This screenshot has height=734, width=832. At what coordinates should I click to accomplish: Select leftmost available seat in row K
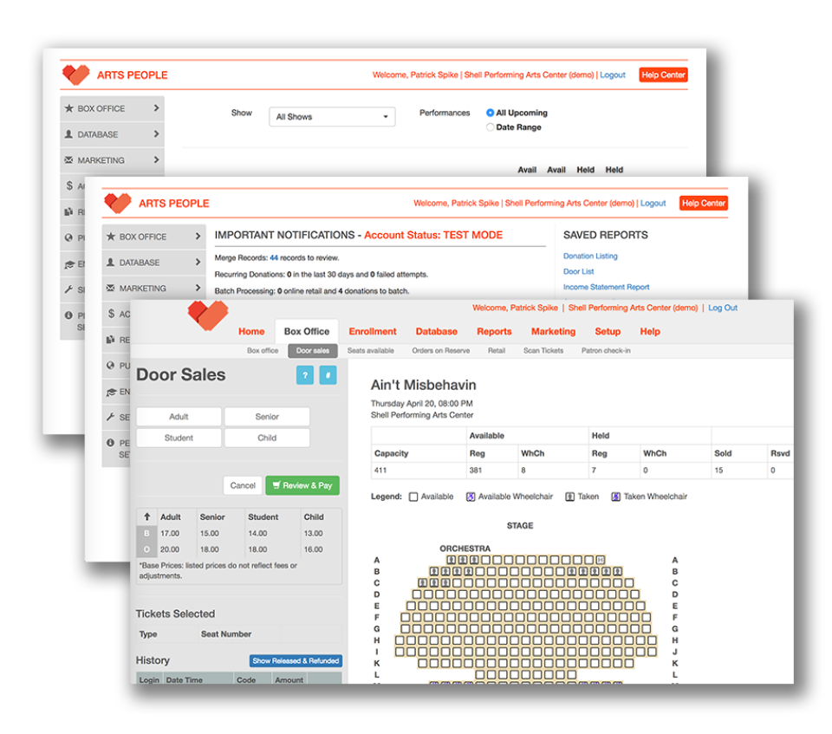422,663
